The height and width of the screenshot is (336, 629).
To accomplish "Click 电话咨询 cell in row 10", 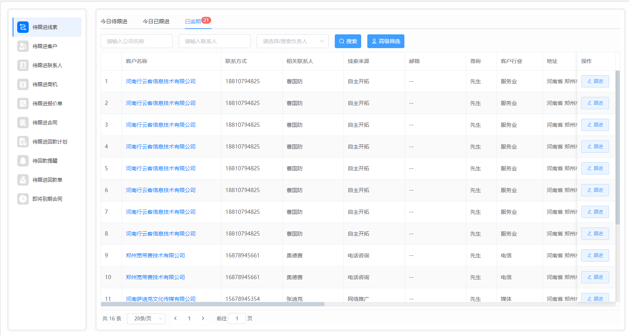I will [x=358, y=277].
